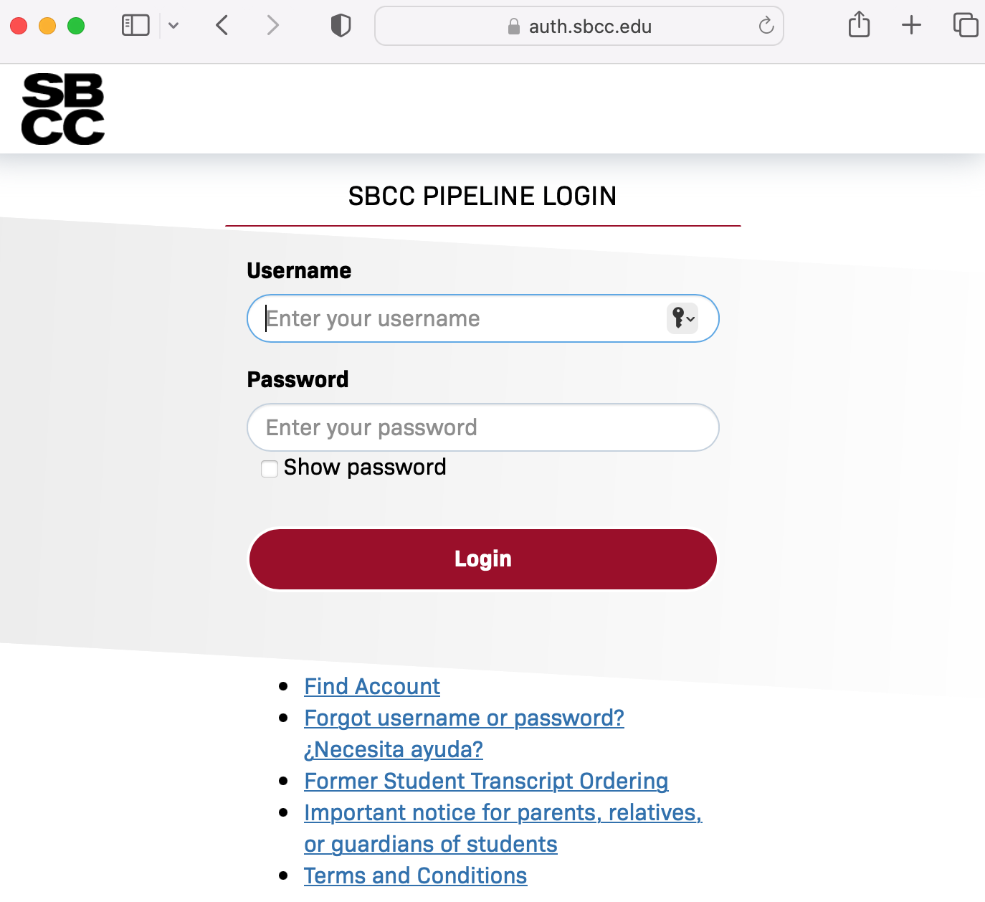Click the password autofill key icon
The image size is (985, 902).
coord(678,318)
